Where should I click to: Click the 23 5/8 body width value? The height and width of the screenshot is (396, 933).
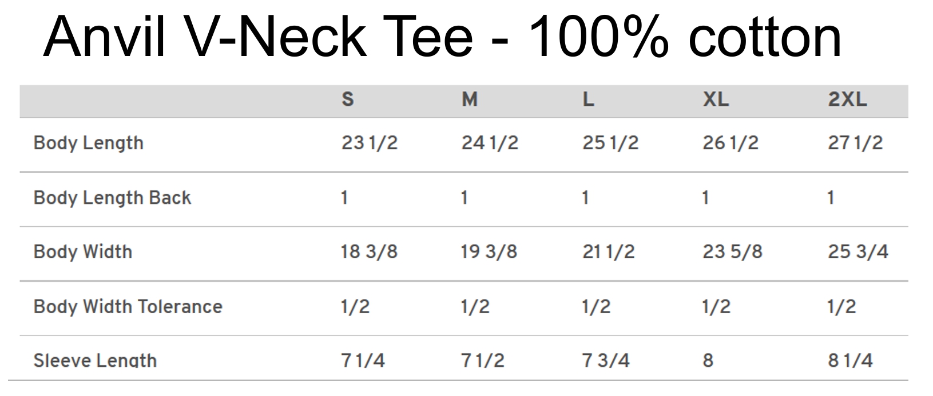point(732,252)
